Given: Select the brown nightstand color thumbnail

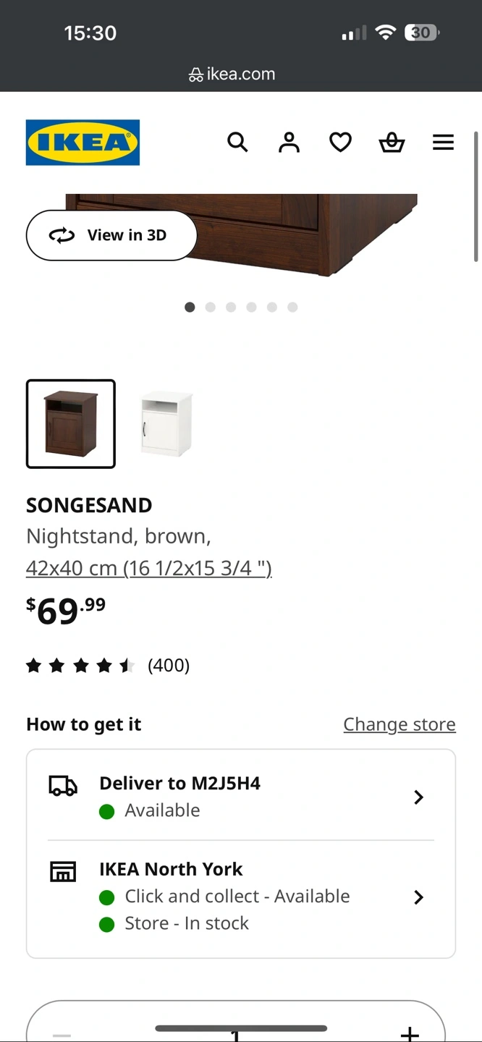Looking at the screenshot, I should pyautogui.click(x=71, y=424).
